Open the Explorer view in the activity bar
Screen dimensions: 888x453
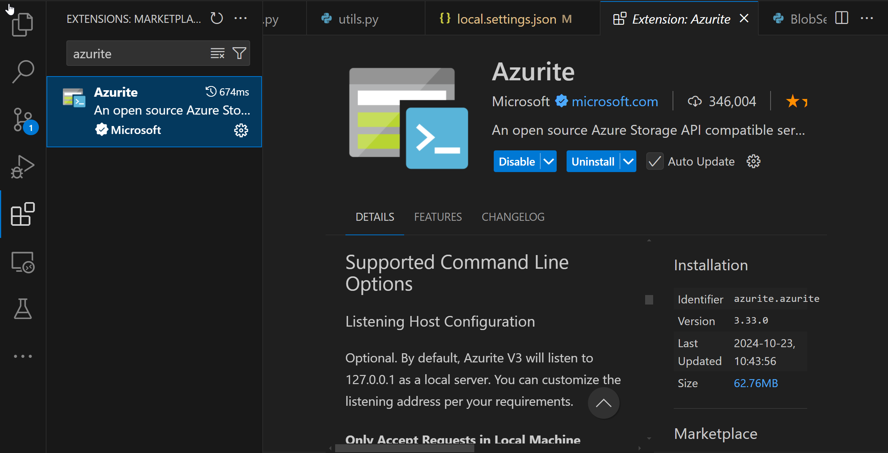pos(22,24)
